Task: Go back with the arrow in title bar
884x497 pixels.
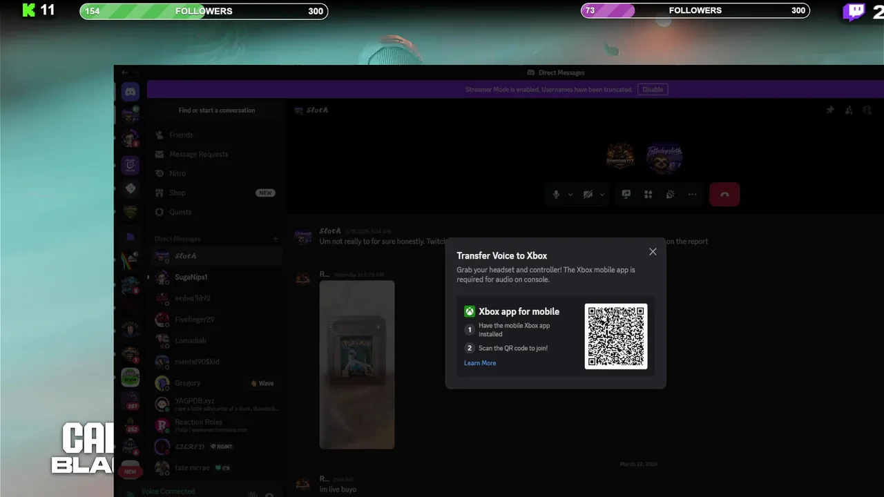Action: point(124,72)
